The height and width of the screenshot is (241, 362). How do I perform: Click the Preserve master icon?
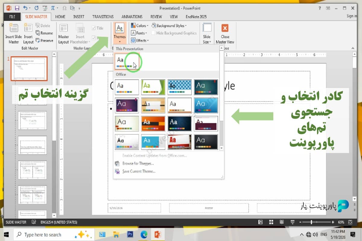pyautogui.click(x=38, y=40)
